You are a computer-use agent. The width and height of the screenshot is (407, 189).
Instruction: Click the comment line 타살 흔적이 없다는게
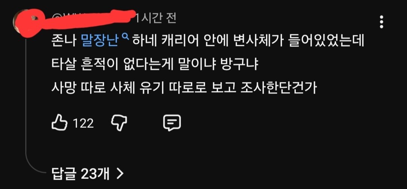tap(155, 65)
